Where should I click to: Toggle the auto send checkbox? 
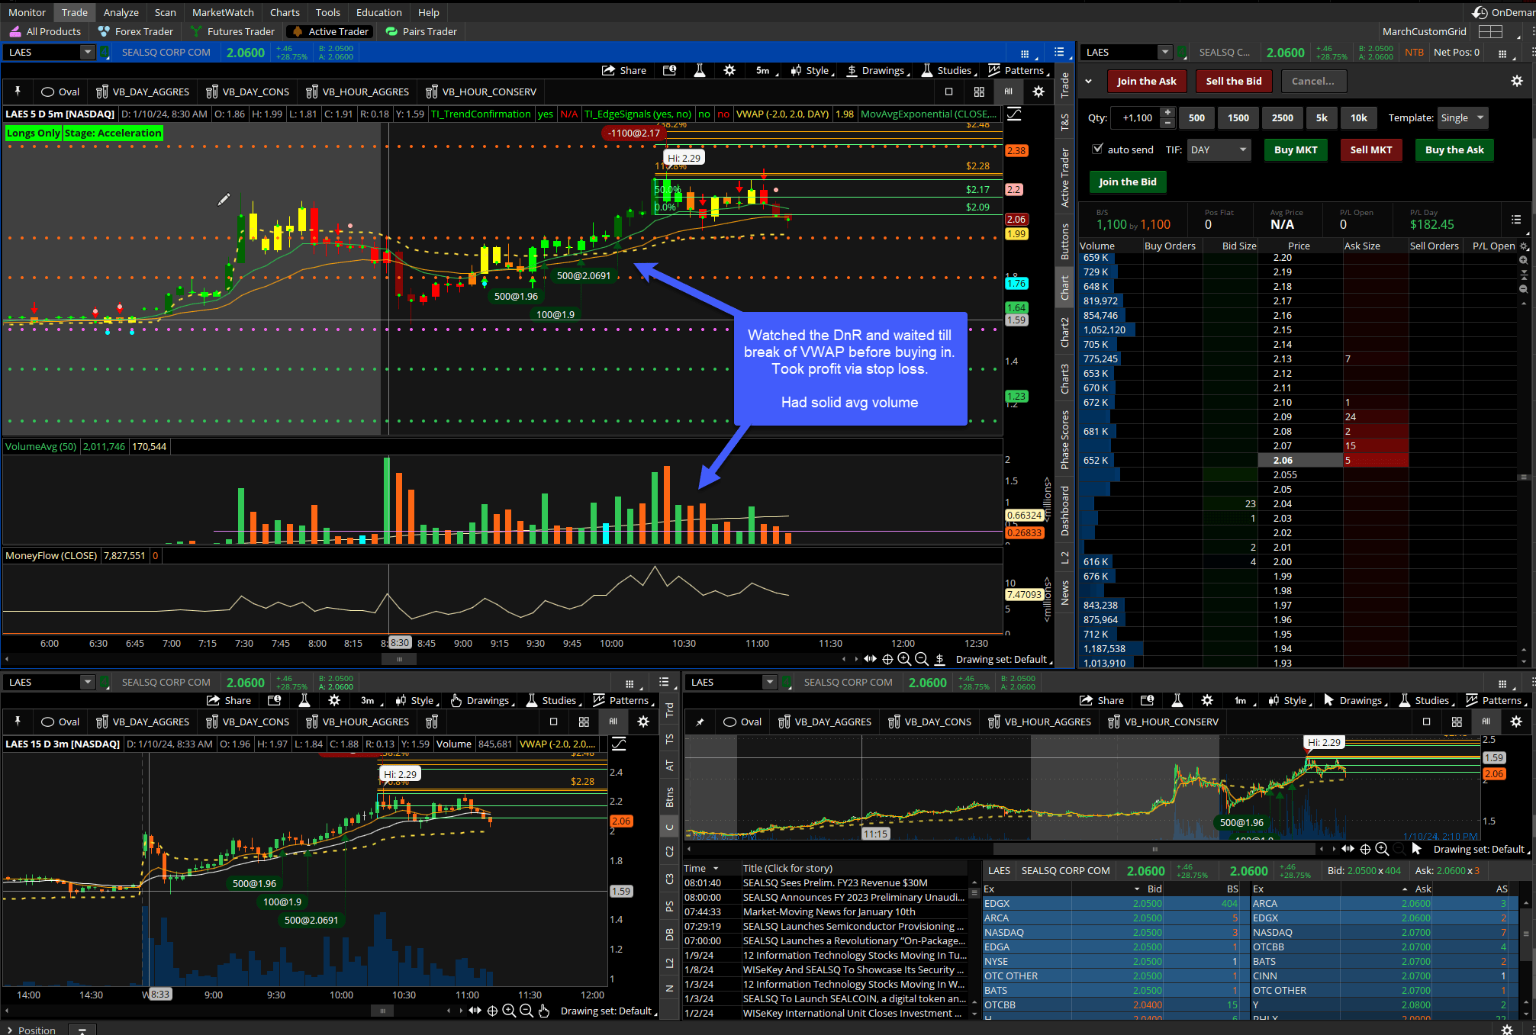pyautogui.click(x=1097, y=149)
